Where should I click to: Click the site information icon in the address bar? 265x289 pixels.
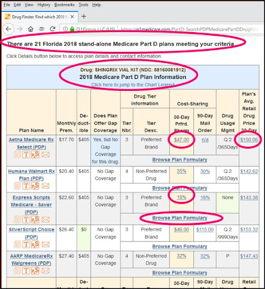(x=65, y=29)
